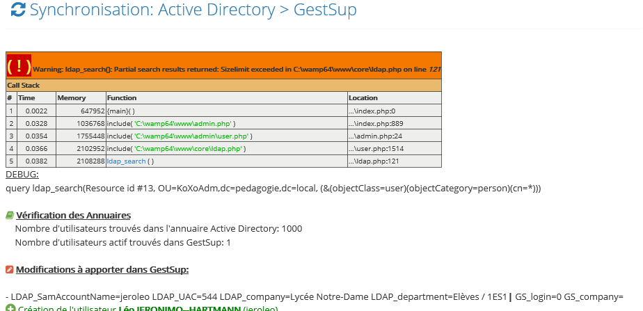This screenshot has width=643, height=311.
Task: Click the green book icon beside Vérification des Annuaires
Action: click(x=10, y=216)
